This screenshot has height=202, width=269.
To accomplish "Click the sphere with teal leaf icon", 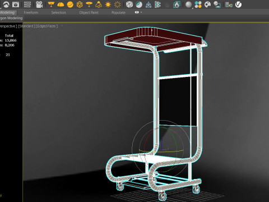I will coord(139,4).
